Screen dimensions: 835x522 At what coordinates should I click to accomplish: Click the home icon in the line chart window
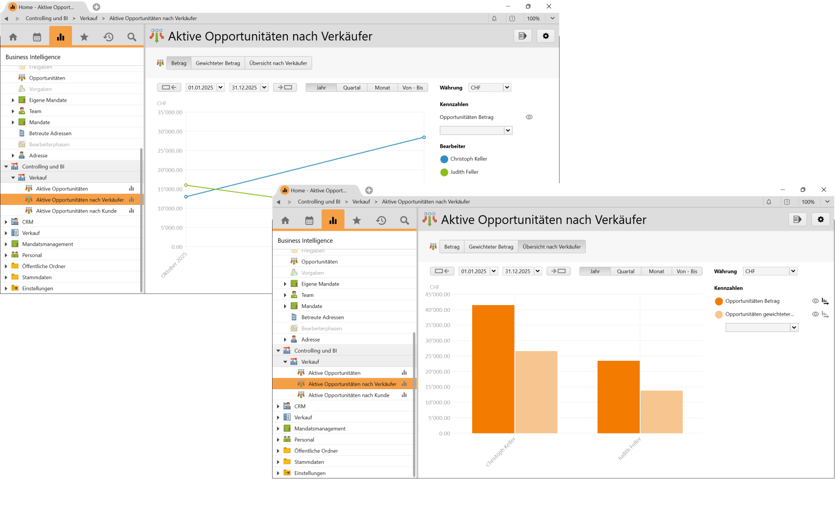pos(13,37)
